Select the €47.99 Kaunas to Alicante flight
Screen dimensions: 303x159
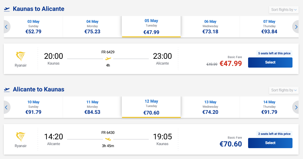point(270,63)
